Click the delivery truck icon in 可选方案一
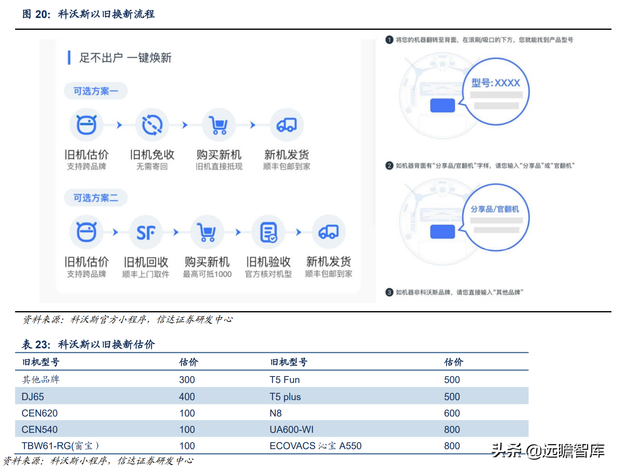618x472 pixels. tap(287, 125)
